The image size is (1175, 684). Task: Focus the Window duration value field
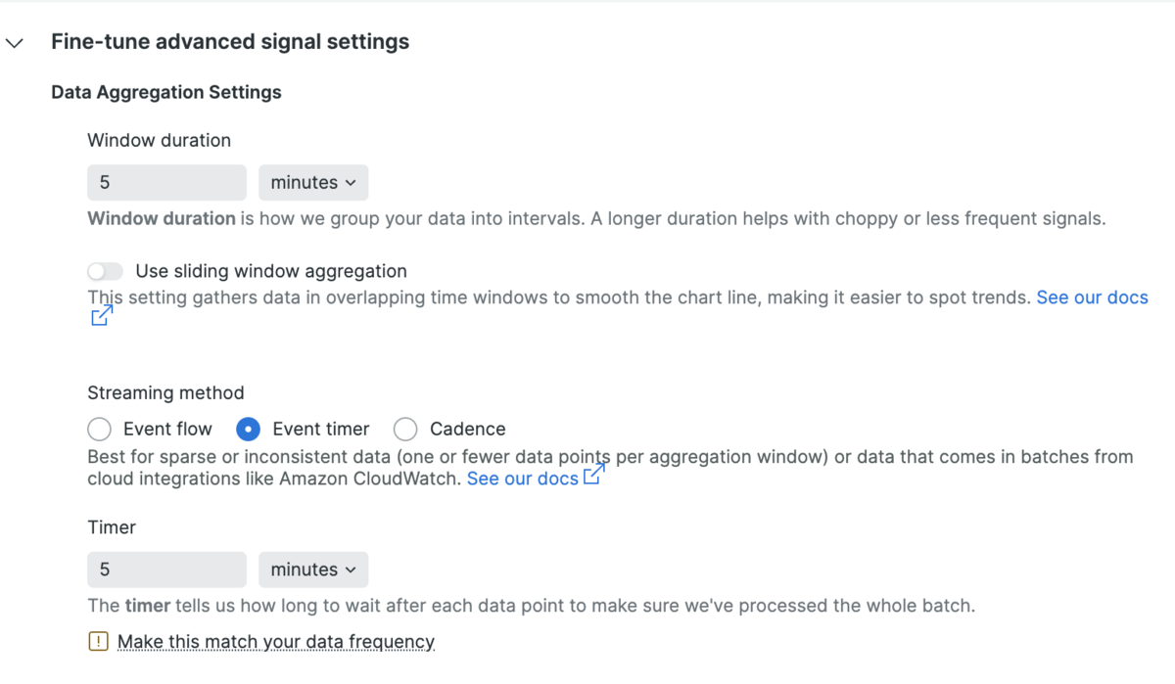[166, 183]
